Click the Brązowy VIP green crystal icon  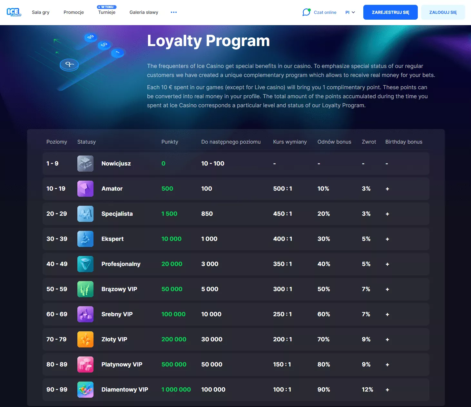(85, 289)
